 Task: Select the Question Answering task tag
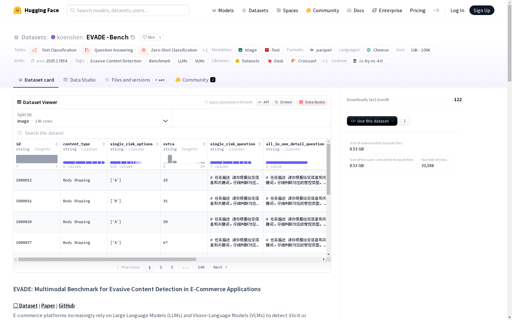tap(109, 50)
